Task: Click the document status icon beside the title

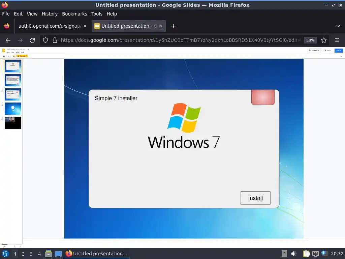Action: tap(28, 49)
